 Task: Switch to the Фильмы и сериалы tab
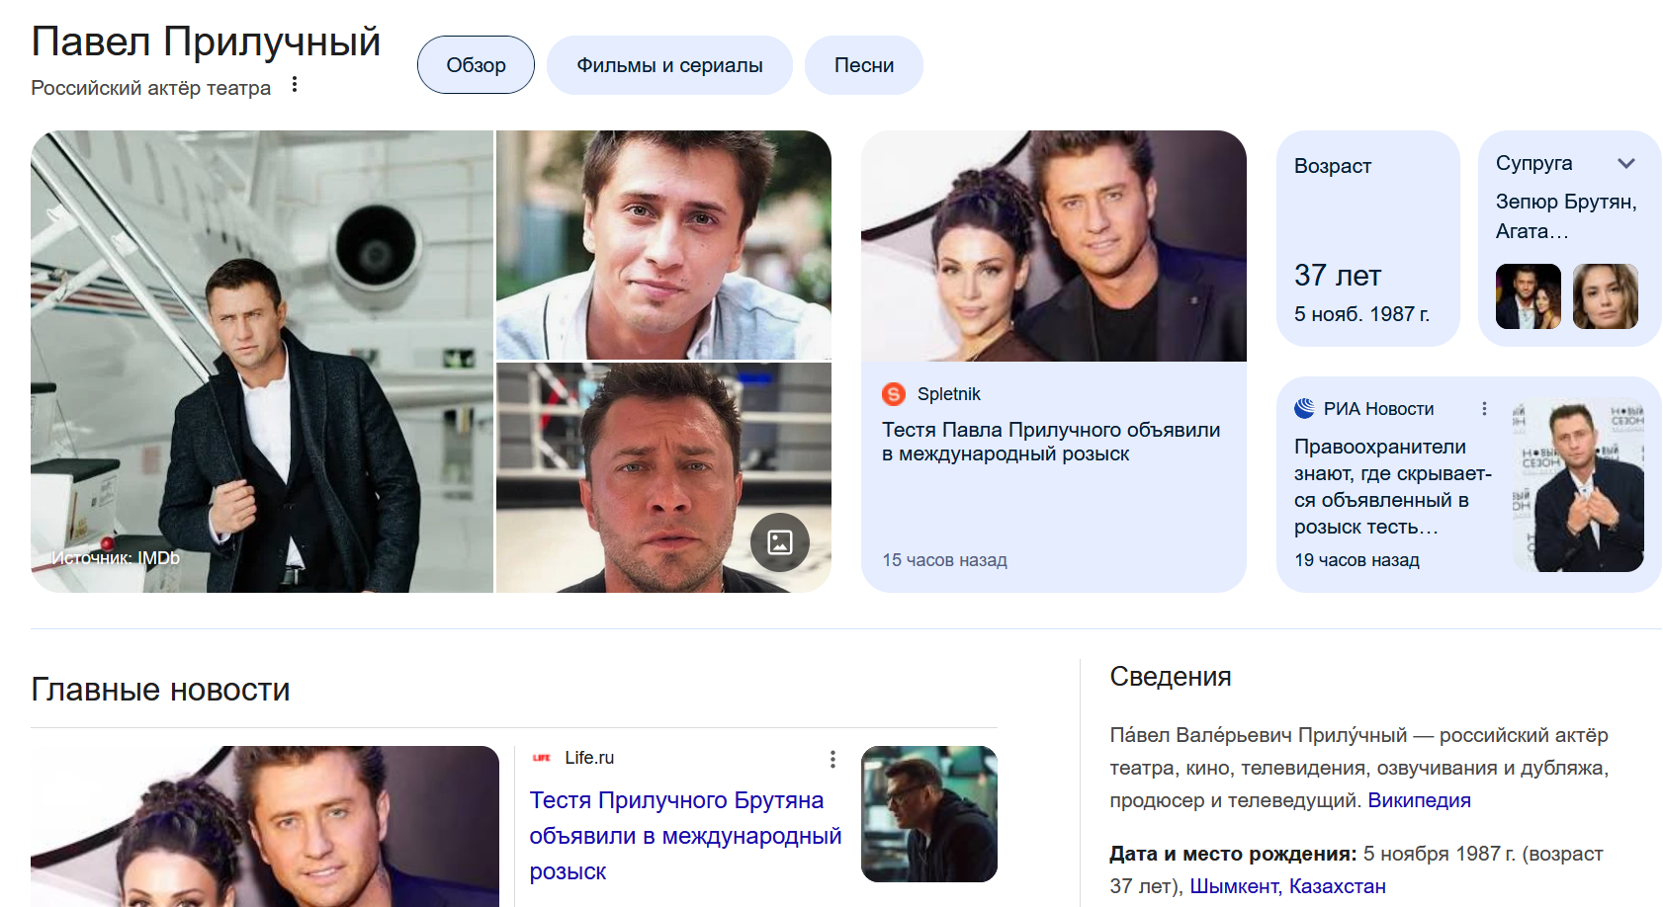tap(669, 65)
